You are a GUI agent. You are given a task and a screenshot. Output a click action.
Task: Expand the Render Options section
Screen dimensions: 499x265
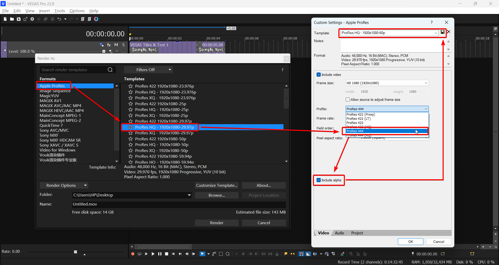click(x=64, y=185)
